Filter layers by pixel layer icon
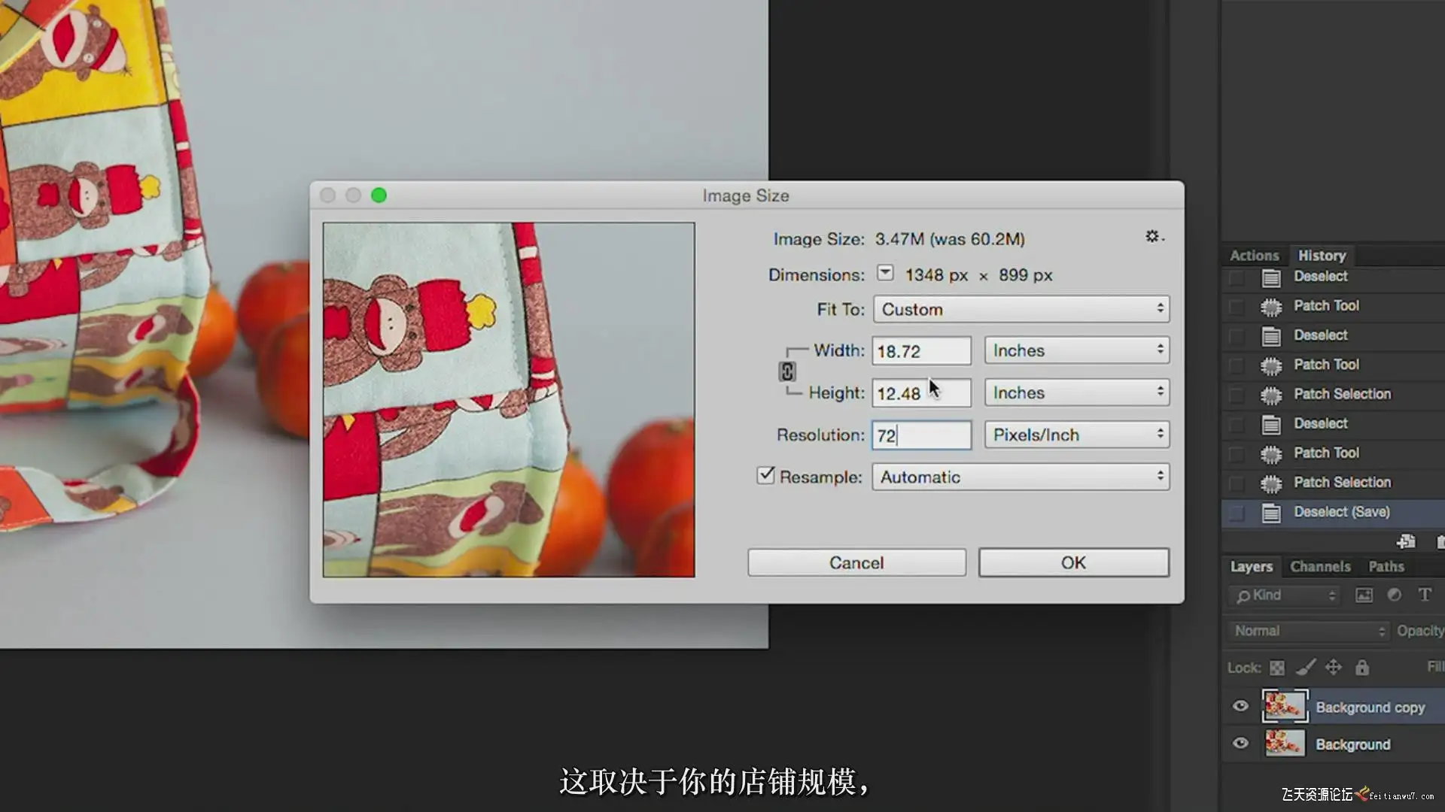This screenshot has width=1445, height=812. tap(1364, 595)
